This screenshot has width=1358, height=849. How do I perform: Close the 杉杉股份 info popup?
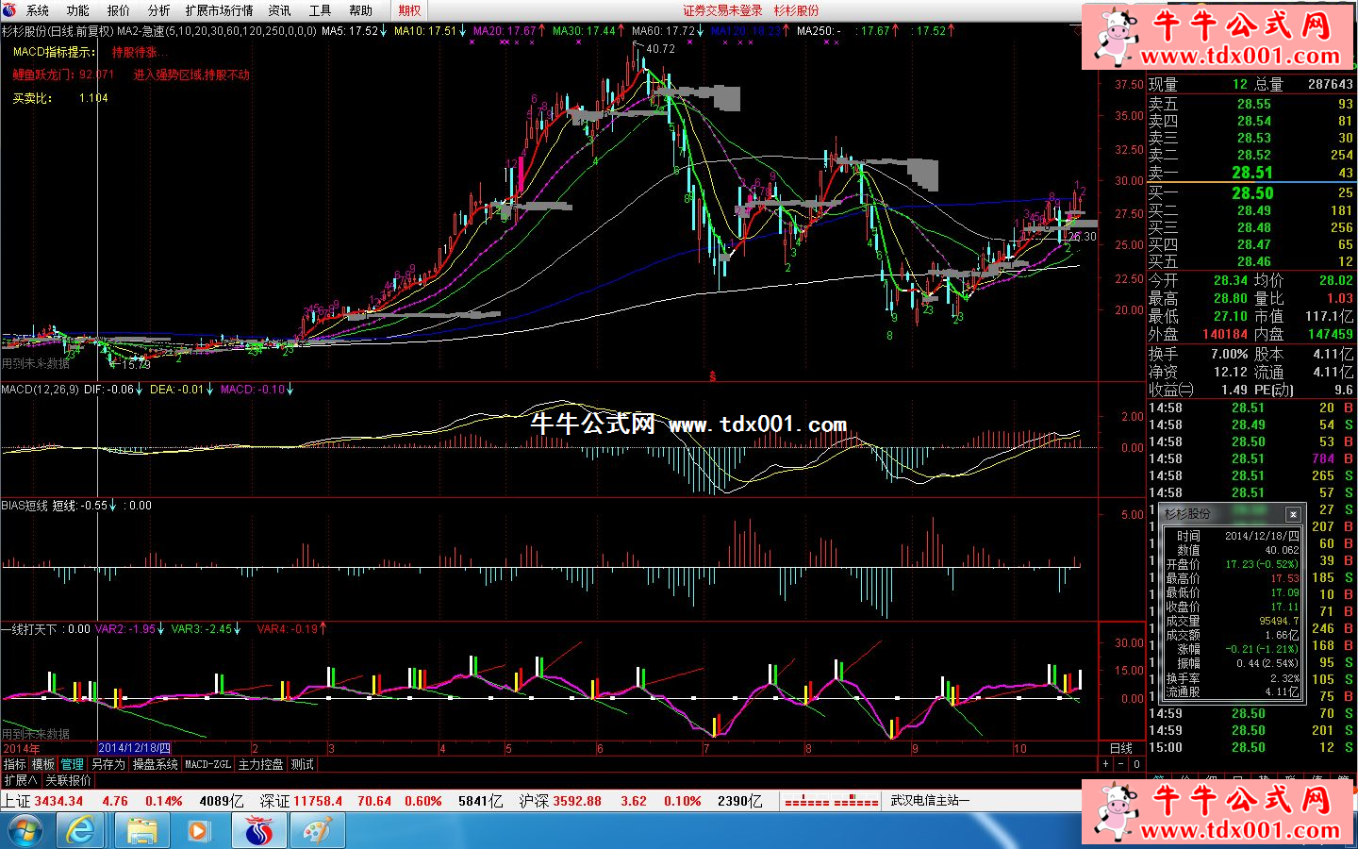pos(1293,514)
